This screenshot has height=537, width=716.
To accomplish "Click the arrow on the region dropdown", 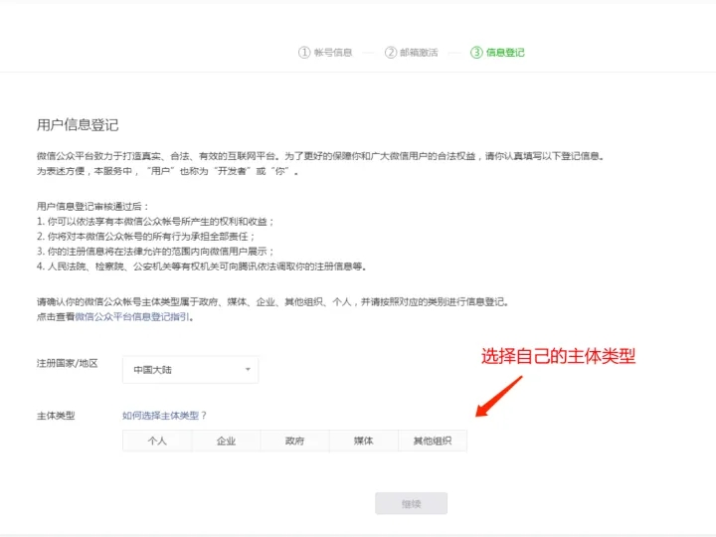I will [x=248, y=370].
